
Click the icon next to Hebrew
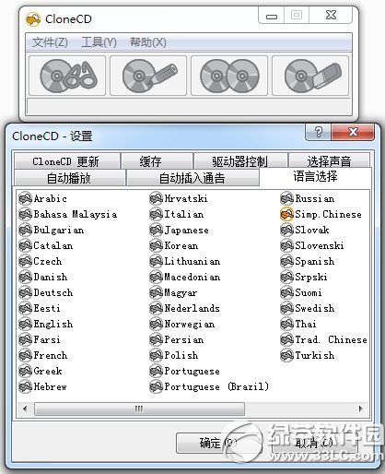(x=25, y=386)
